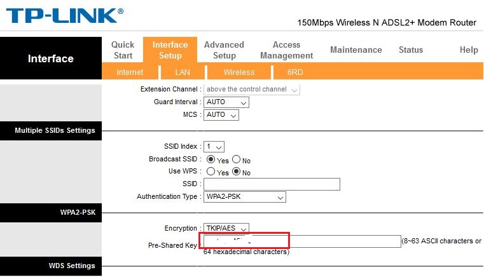This screenshot has width=491, height=277.
Task: Click the TP-LINK logo
Action: [x=64, y=15]
